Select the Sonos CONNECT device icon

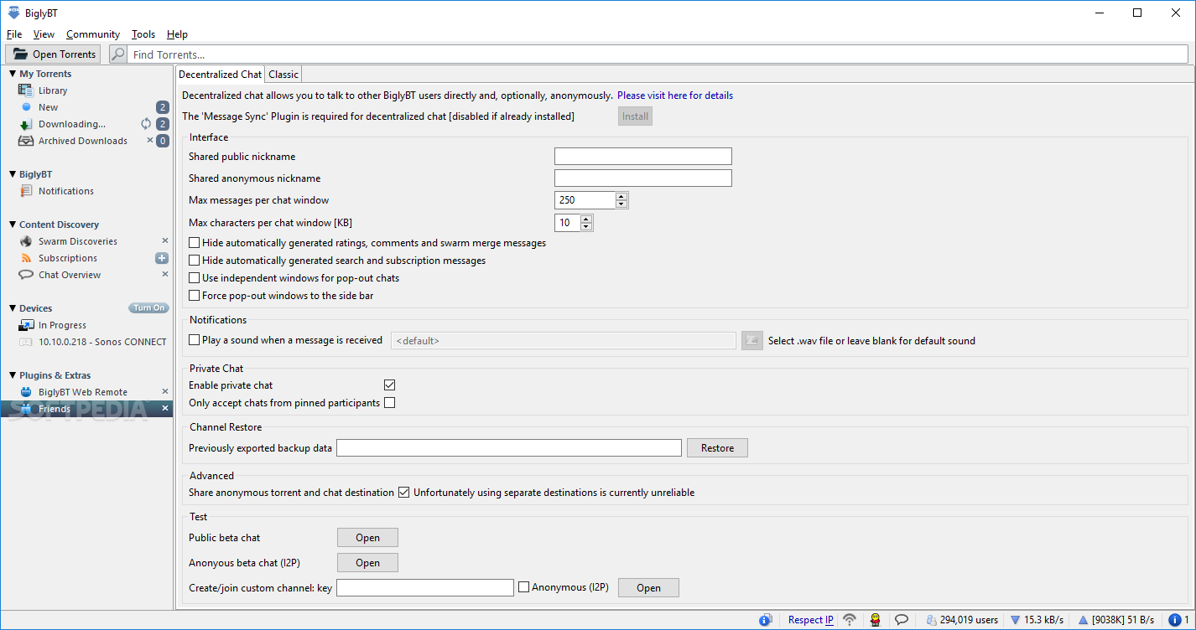[x=25, y=342]
